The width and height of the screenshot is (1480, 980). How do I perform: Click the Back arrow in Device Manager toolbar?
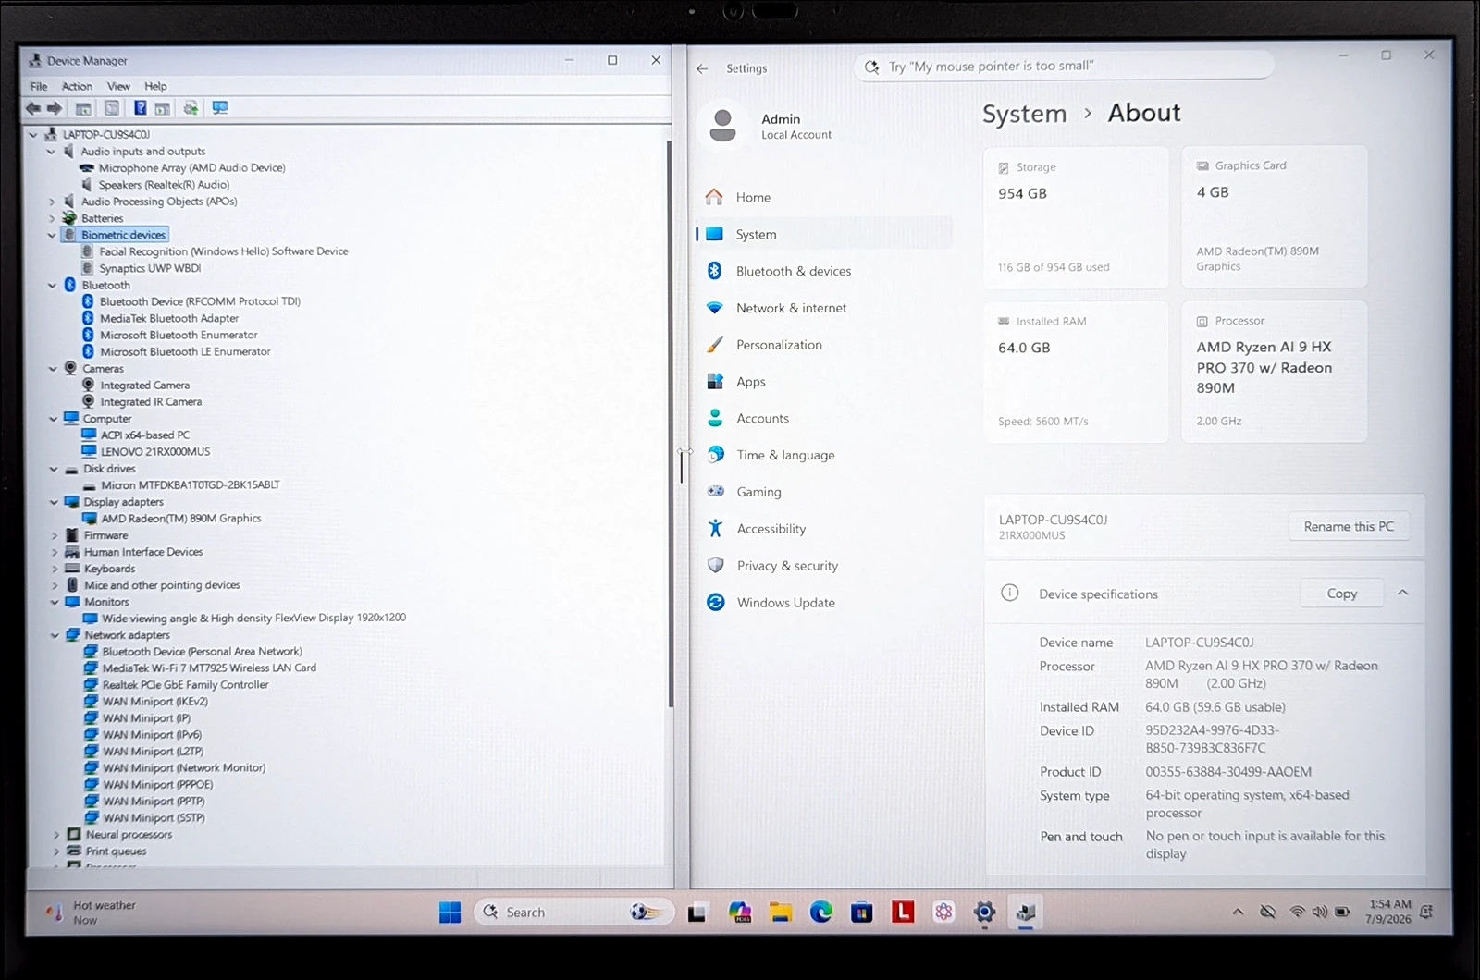point(33,108)
